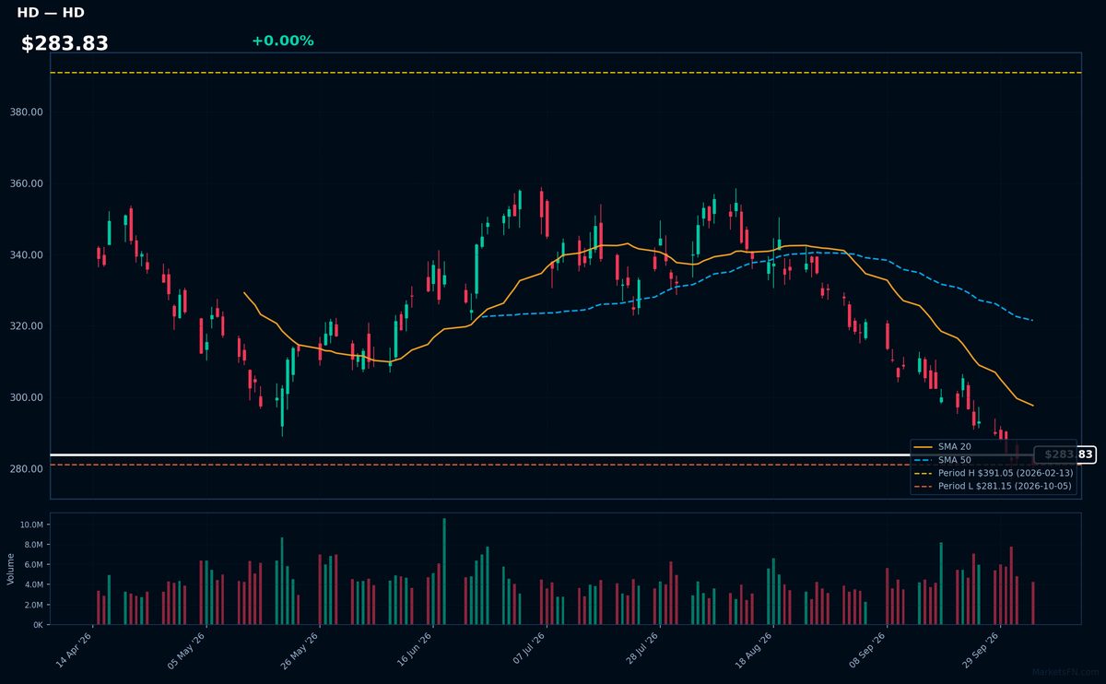The height and width of the screenshot is (684, 1106).
Task: Click the 14 Apr '26 date label
Action: tap(76, 649)
